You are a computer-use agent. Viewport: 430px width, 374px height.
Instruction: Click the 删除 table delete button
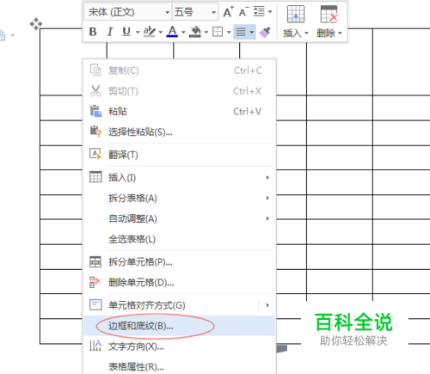tap(329, 22)
